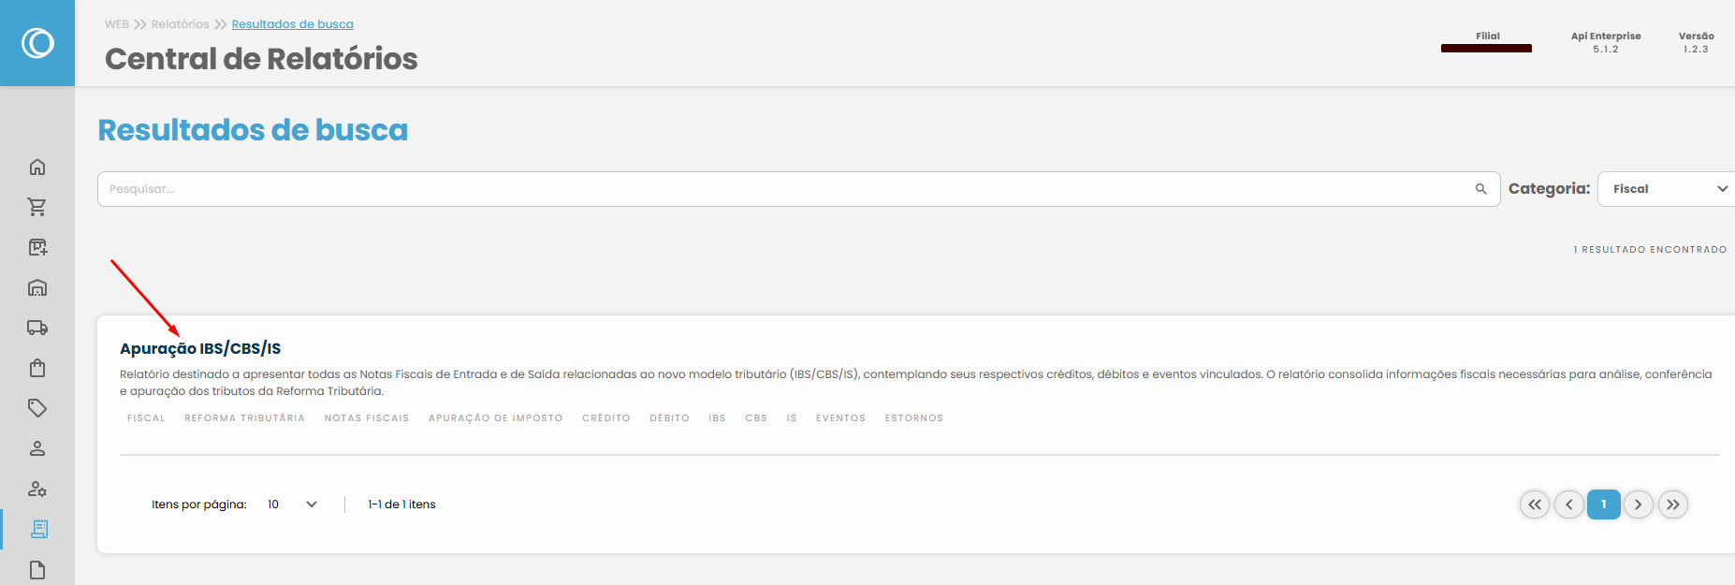Open the Categoria dropdown showing Fiscal
This screenshot has width=1735, height=585.
pyautogui.click(x=1668, y=189)
